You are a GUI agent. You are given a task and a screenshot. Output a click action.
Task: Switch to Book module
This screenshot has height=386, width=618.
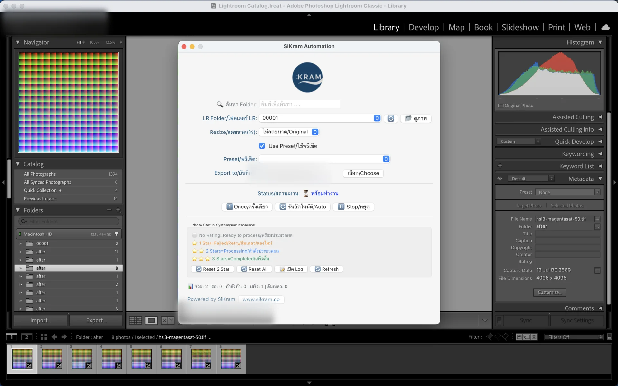click(483, 27)
